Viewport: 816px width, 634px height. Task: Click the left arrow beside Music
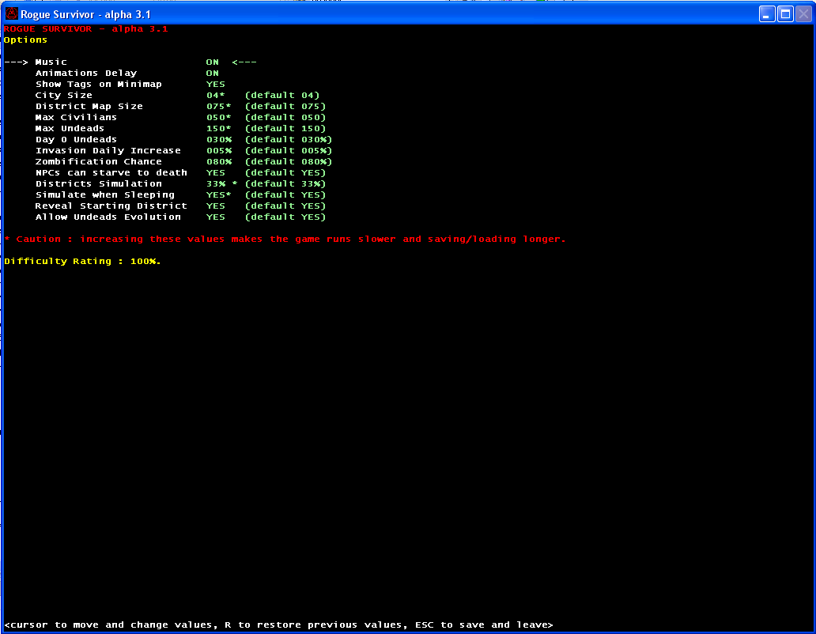pos(16,62)
